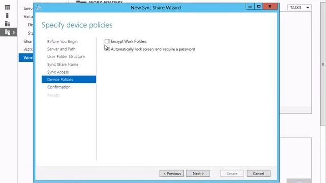Viewport: 326px width, 183px height.
Task: Select the Shares item in Server Manager
Action: click(x=28, y=41)
